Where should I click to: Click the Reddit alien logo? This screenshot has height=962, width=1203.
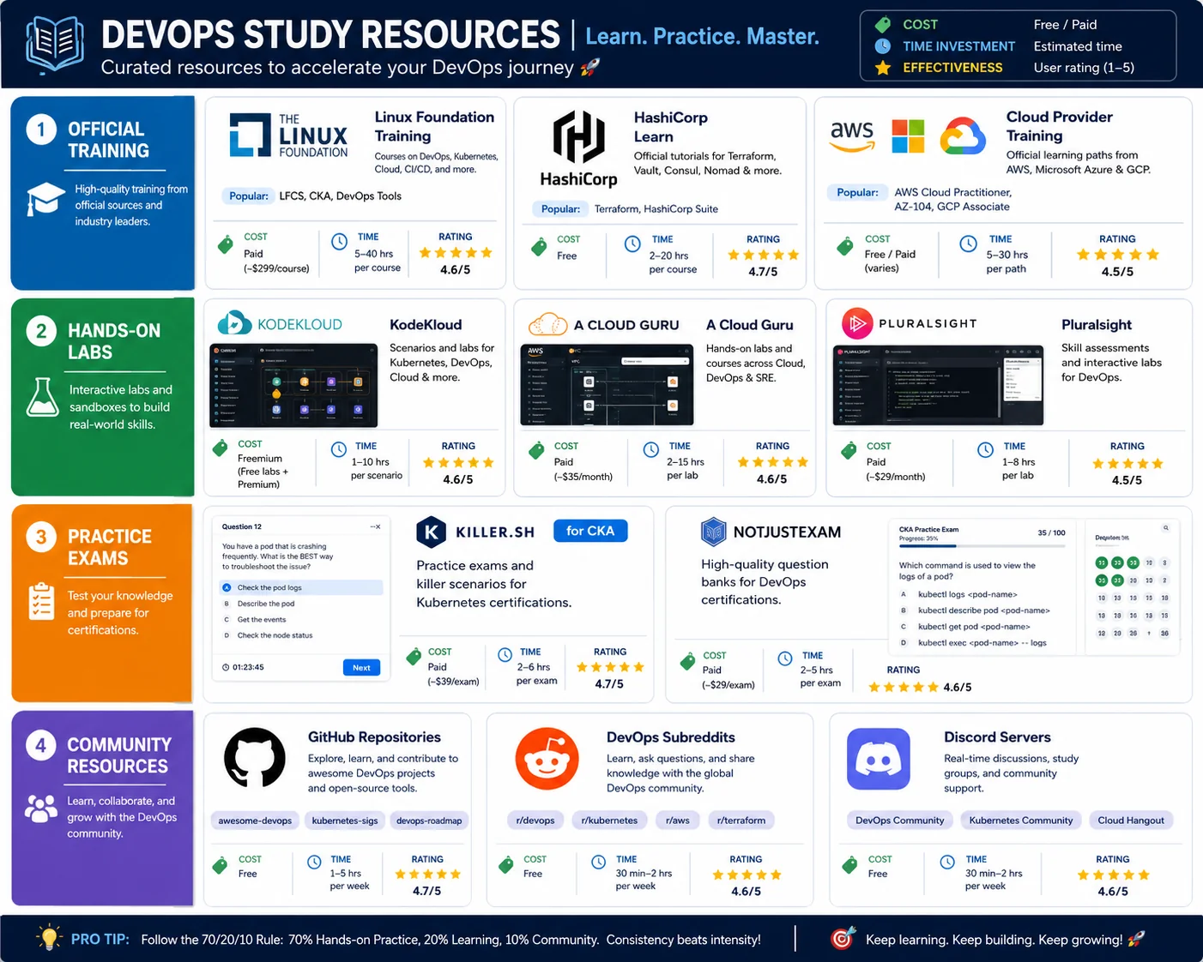coord(547,759)
